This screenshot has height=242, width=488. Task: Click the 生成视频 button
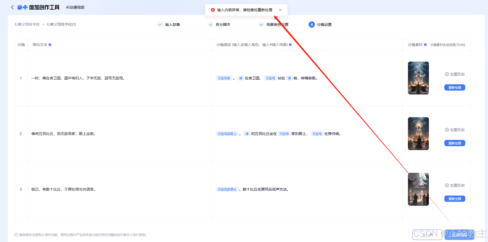(x=459, y=235)
